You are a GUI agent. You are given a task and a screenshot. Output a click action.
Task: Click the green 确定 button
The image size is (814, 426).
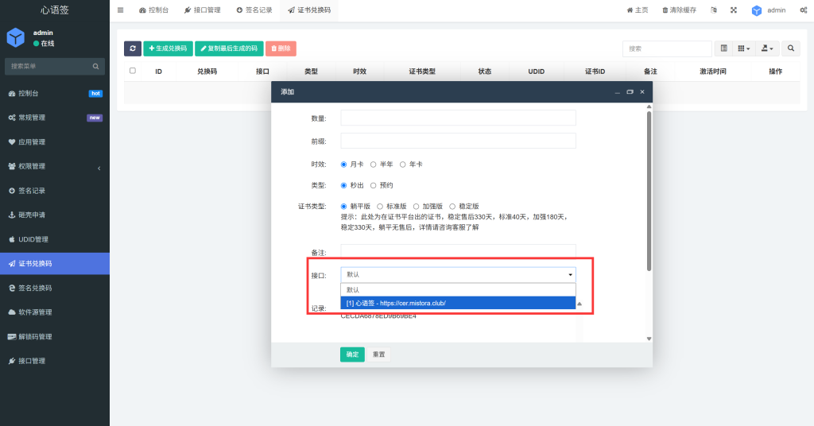click(352, 354)
